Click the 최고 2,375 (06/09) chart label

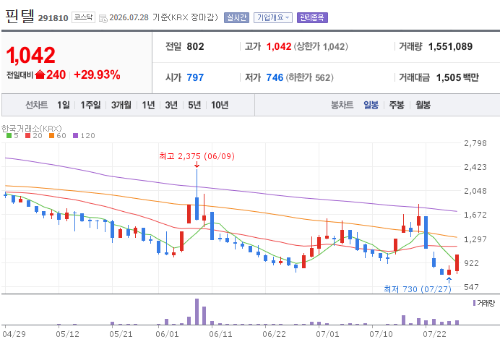[197, 156]
